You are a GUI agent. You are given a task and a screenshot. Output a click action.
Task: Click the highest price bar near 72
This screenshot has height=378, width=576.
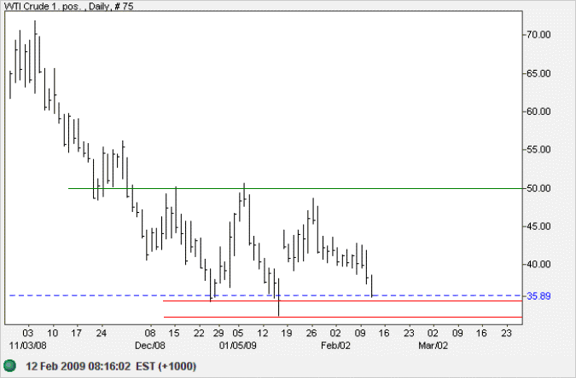(x=35, y=57)
